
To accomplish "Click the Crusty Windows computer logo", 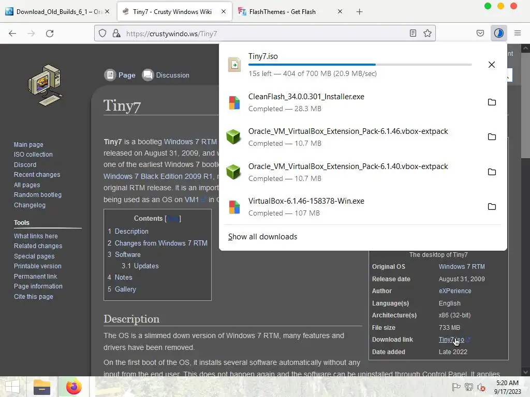I will 46,85.
